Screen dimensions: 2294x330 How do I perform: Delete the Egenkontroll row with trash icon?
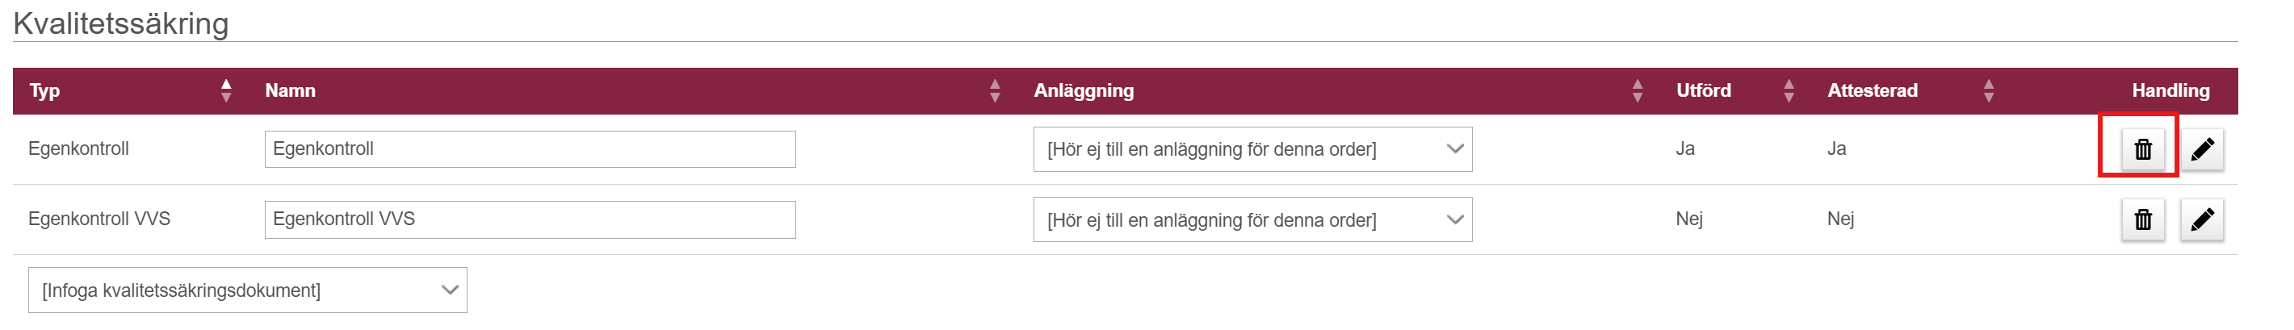point(2143,148)
